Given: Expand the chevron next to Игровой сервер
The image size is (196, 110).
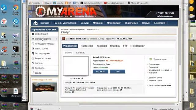Looking at the screenshot, I should tap(56, 39).
